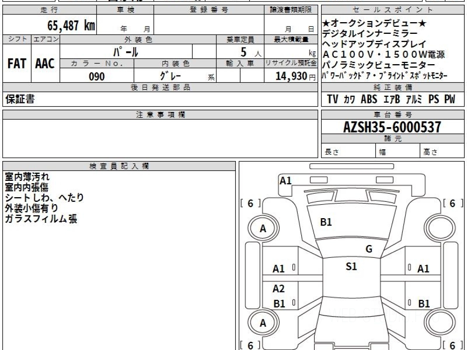Viewport: 467px width, 350px height.
Task: Click the 高さ dimension label
Action: pos(431,152)
